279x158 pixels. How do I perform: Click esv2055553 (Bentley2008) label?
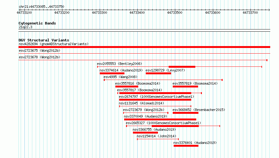(x=119, y=64)
